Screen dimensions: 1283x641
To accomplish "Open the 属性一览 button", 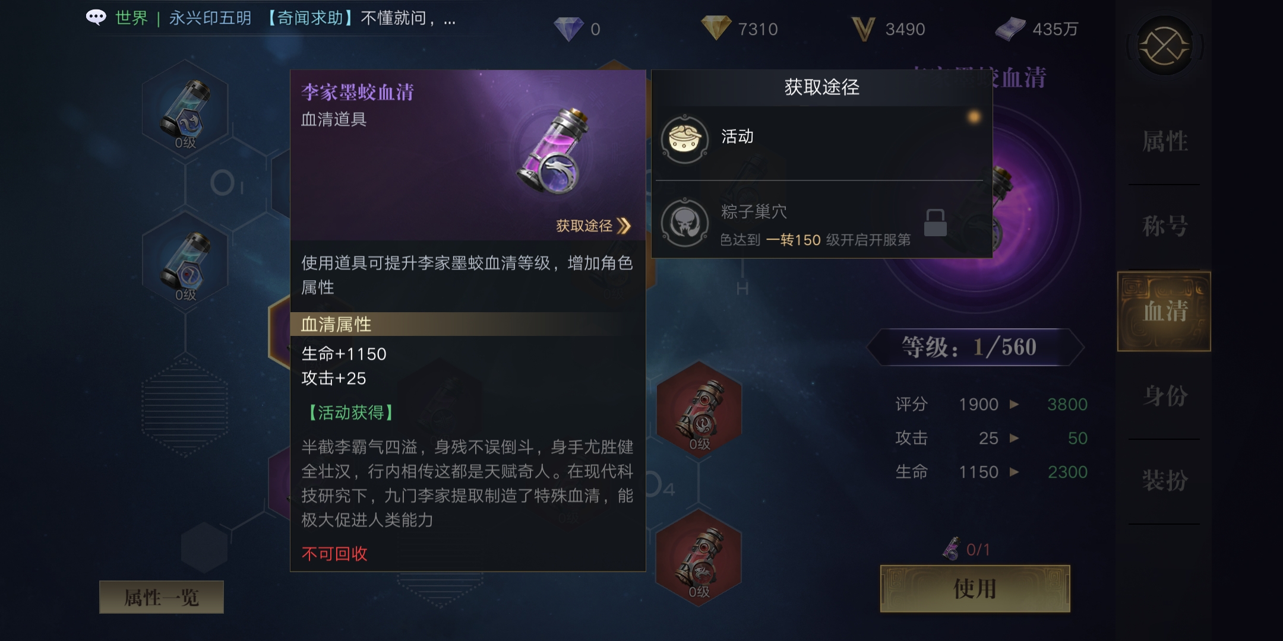I will (x=162, y=597).
